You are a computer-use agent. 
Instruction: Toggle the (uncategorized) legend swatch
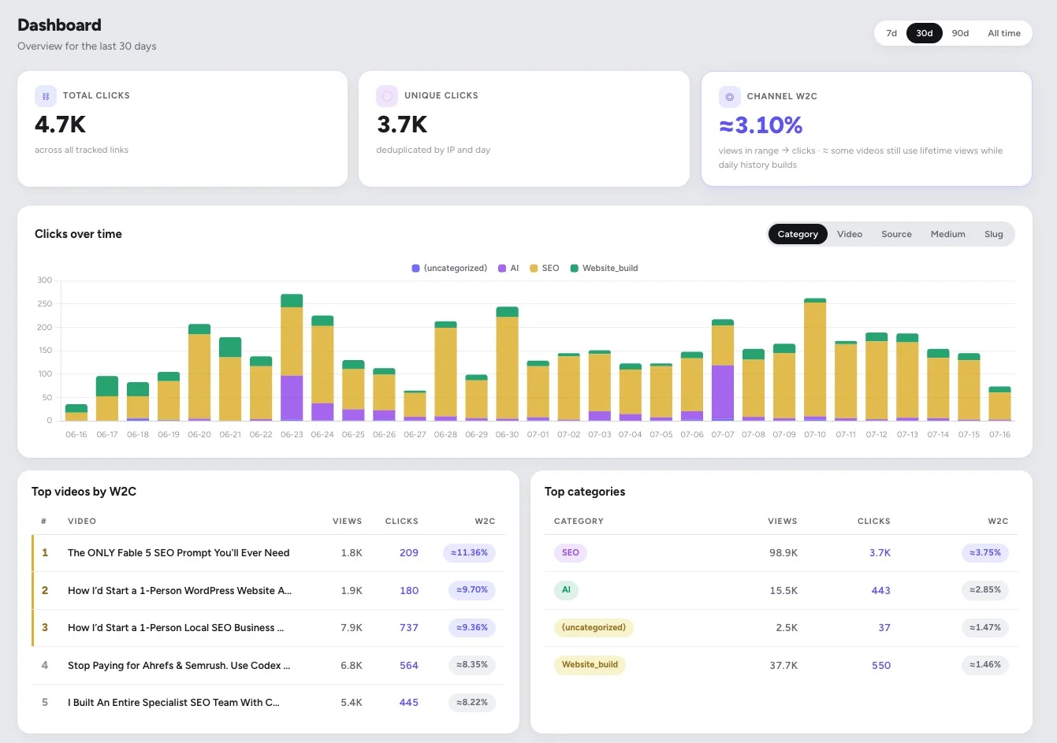415,269
